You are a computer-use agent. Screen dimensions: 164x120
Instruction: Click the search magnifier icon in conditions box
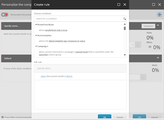point(124,19)
